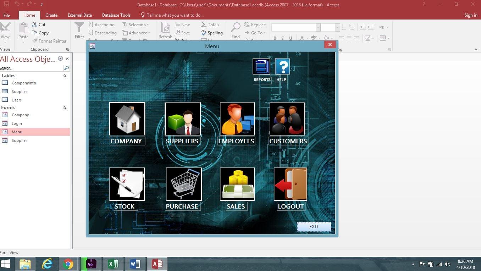Open the CUSTOMERS menu icon
Image resolution: width=481 pixels, height=271 pixels.
click(x=287, y=118)
